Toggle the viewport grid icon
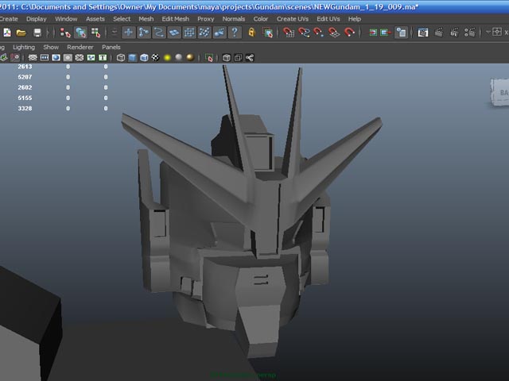 point(33,58)
